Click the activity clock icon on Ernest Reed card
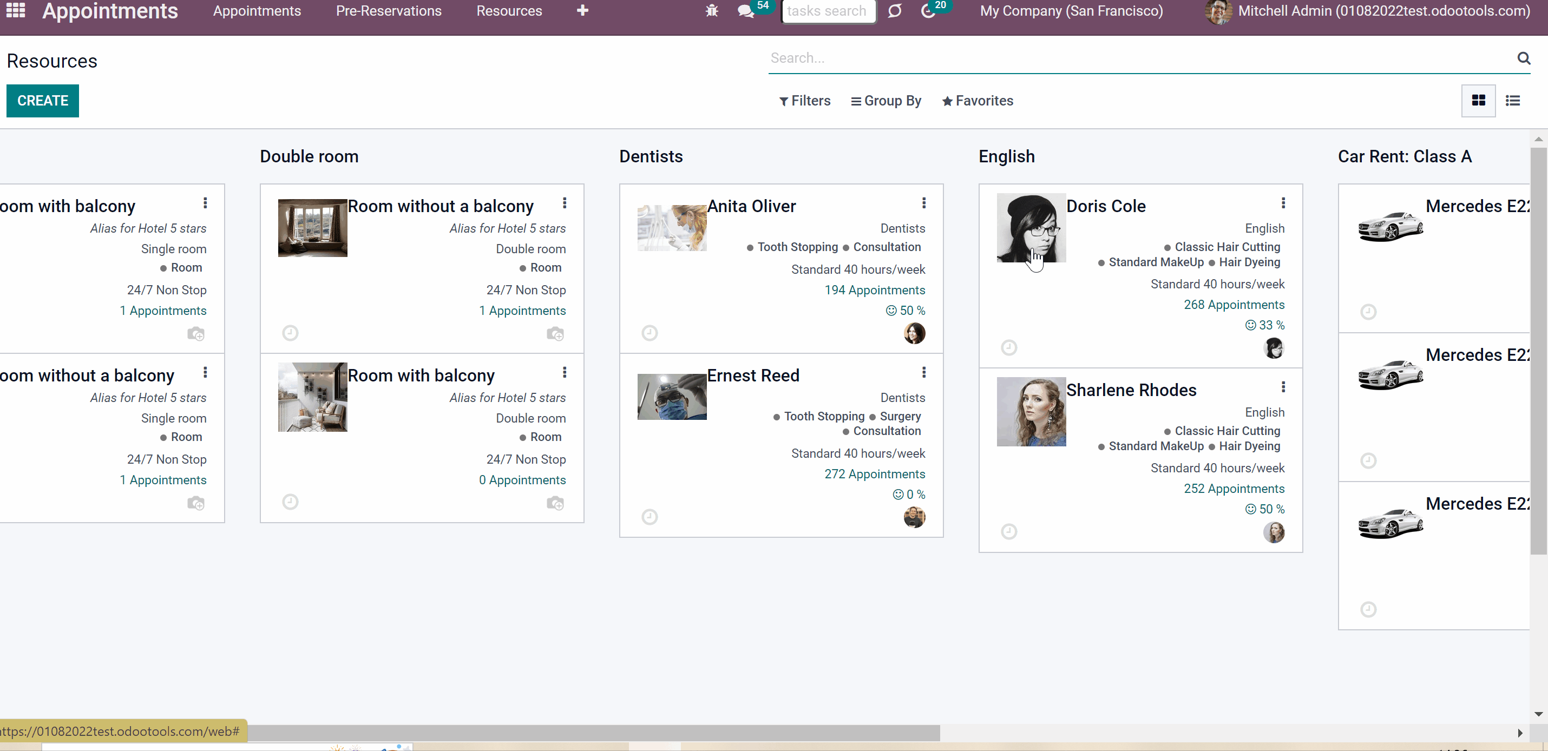1548x751 pixels. pyautogui.click(x=650, y=517)
